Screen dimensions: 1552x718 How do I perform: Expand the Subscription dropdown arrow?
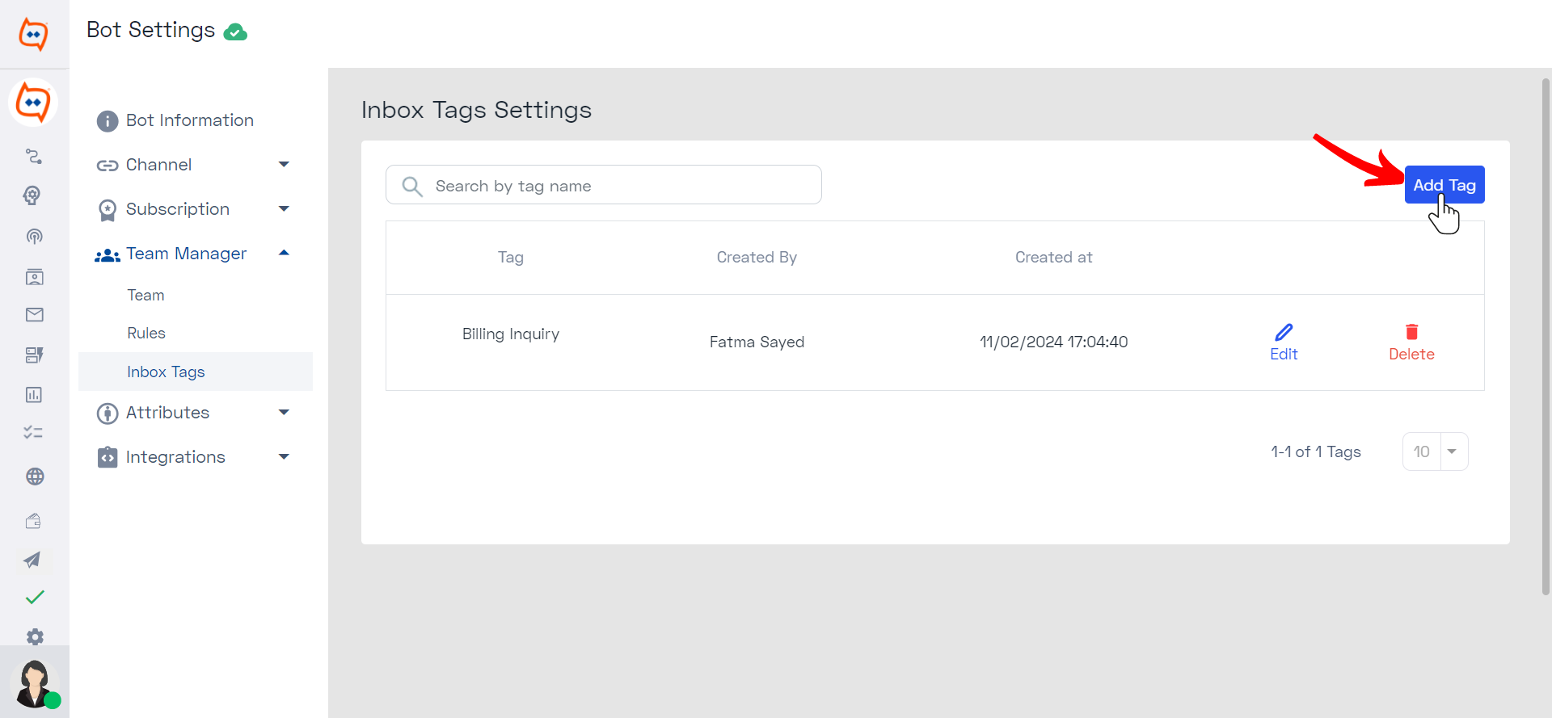284,209
